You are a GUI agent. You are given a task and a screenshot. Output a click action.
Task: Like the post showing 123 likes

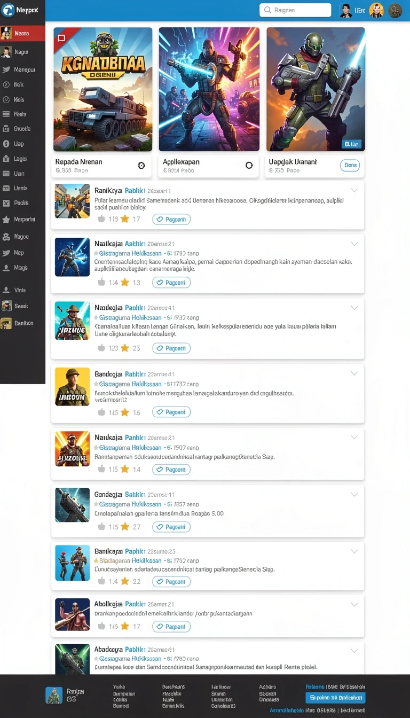click(x=101, y=348)
